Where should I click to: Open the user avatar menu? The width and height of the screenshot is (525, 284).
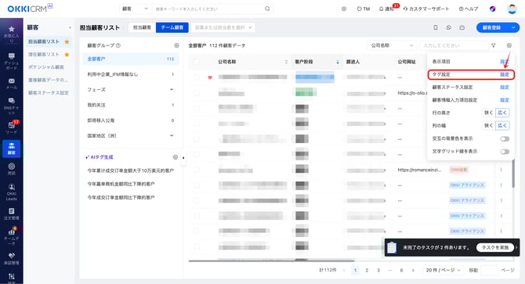pos(512,9)
